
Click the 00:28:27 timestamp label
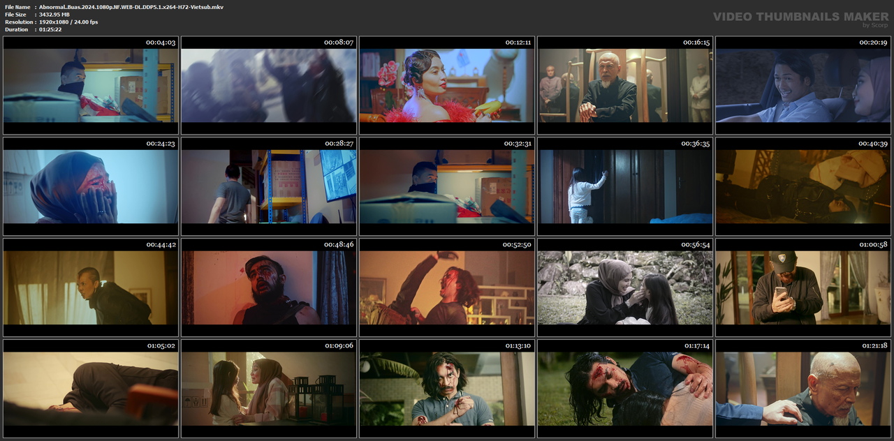[339, 144]
